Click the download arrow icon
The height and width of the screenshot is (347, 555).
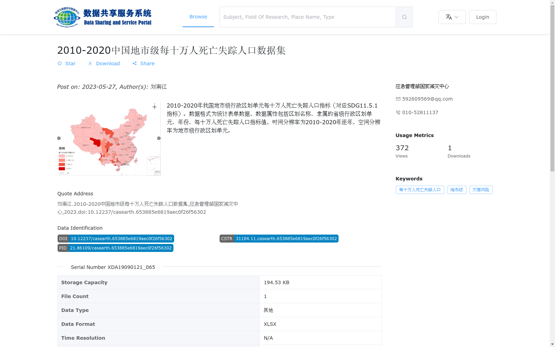[x=90, y=64]
